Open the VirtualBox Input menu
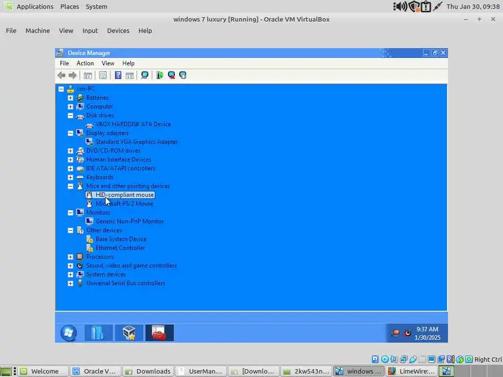The height and width of the screenshot is (377, 503). click(x=90, y=31)
